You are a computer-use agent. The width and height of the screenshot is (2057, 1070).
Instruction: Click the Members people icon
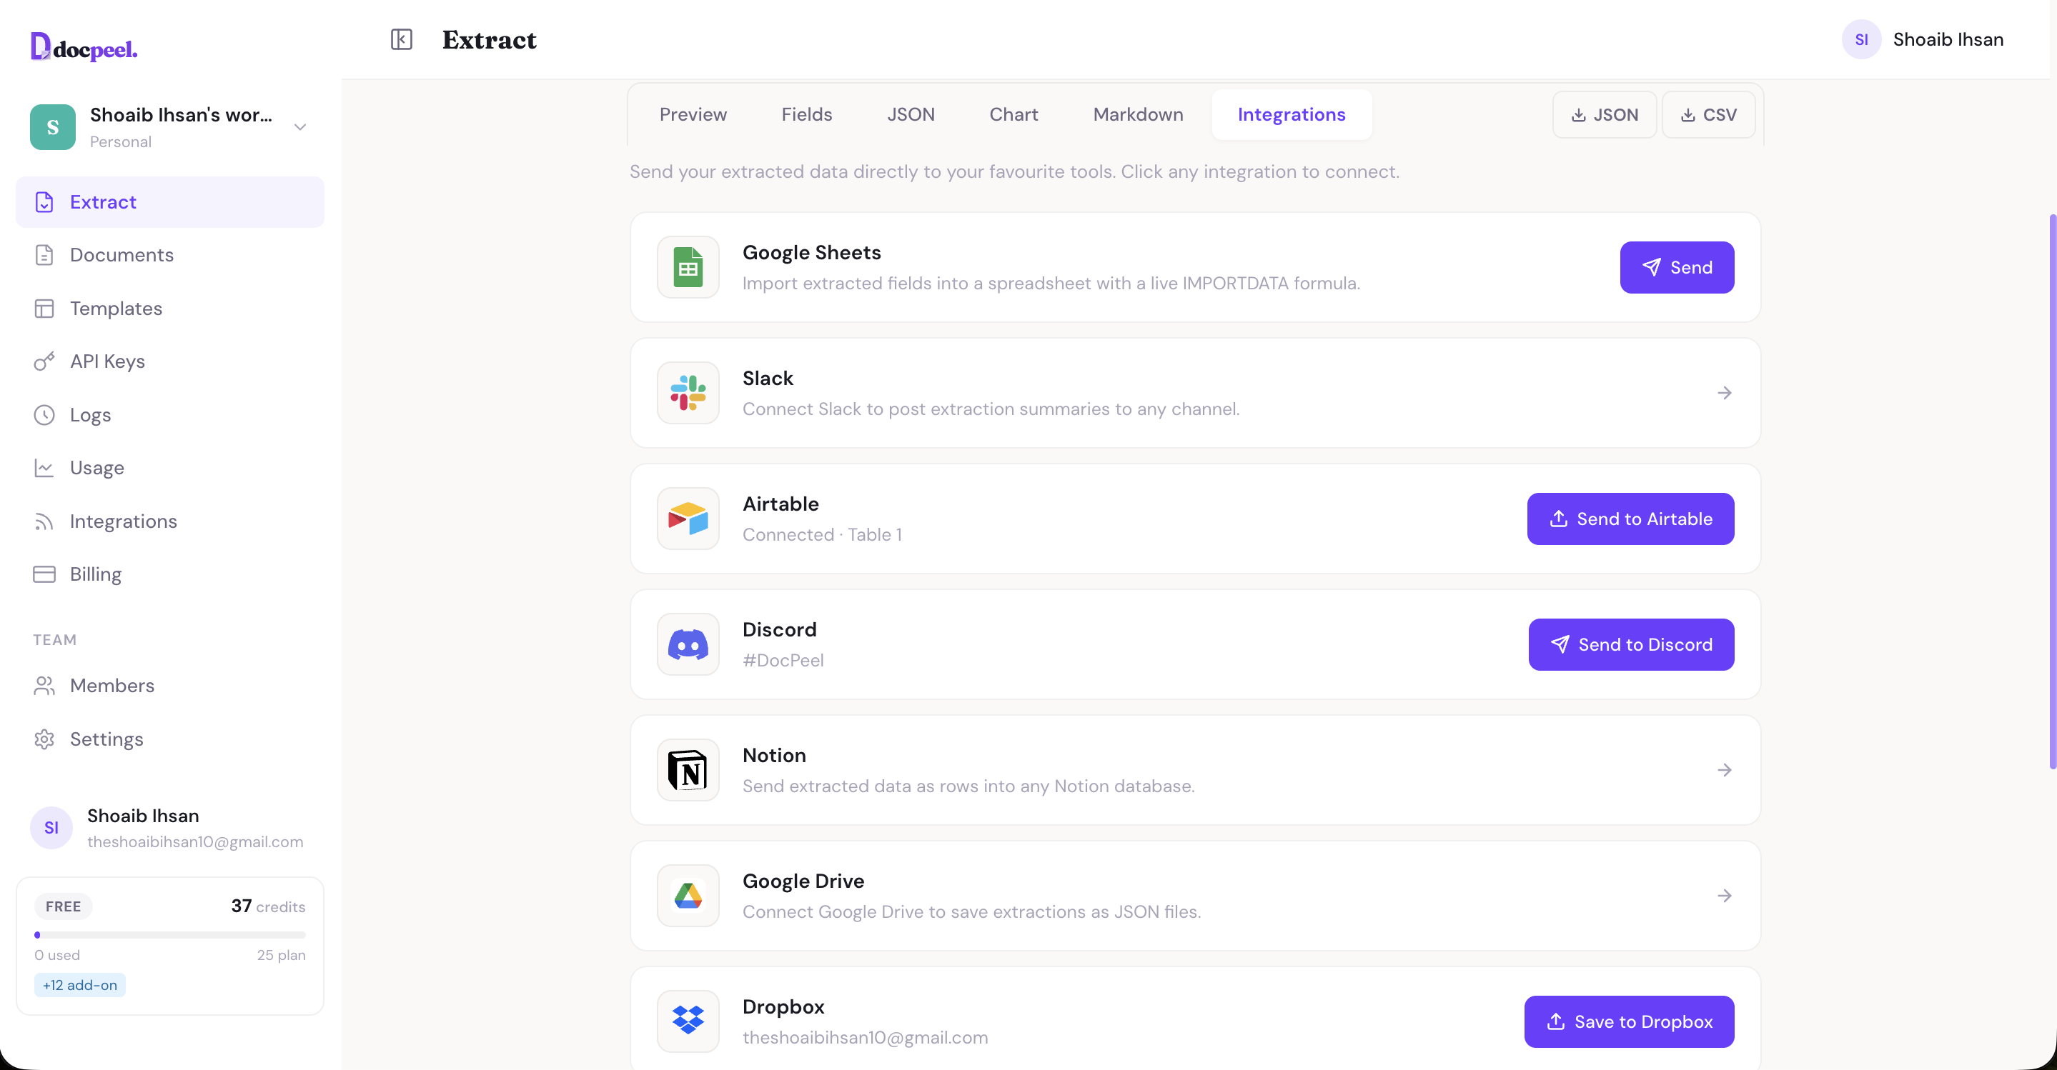[x=45, y=686]
